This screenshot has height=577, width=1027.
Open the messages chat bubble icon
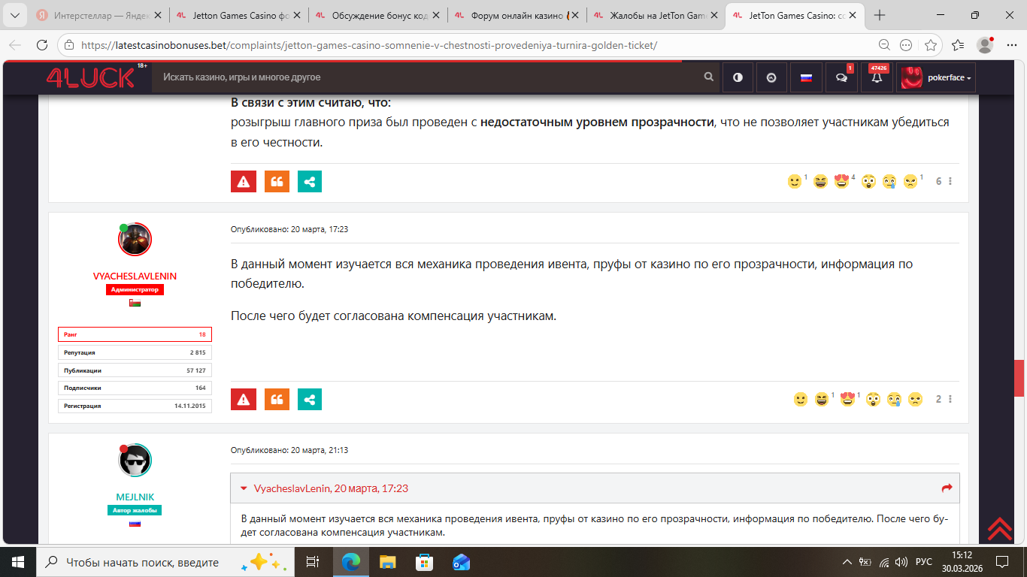pyautogui.click(x=841, y=77)
